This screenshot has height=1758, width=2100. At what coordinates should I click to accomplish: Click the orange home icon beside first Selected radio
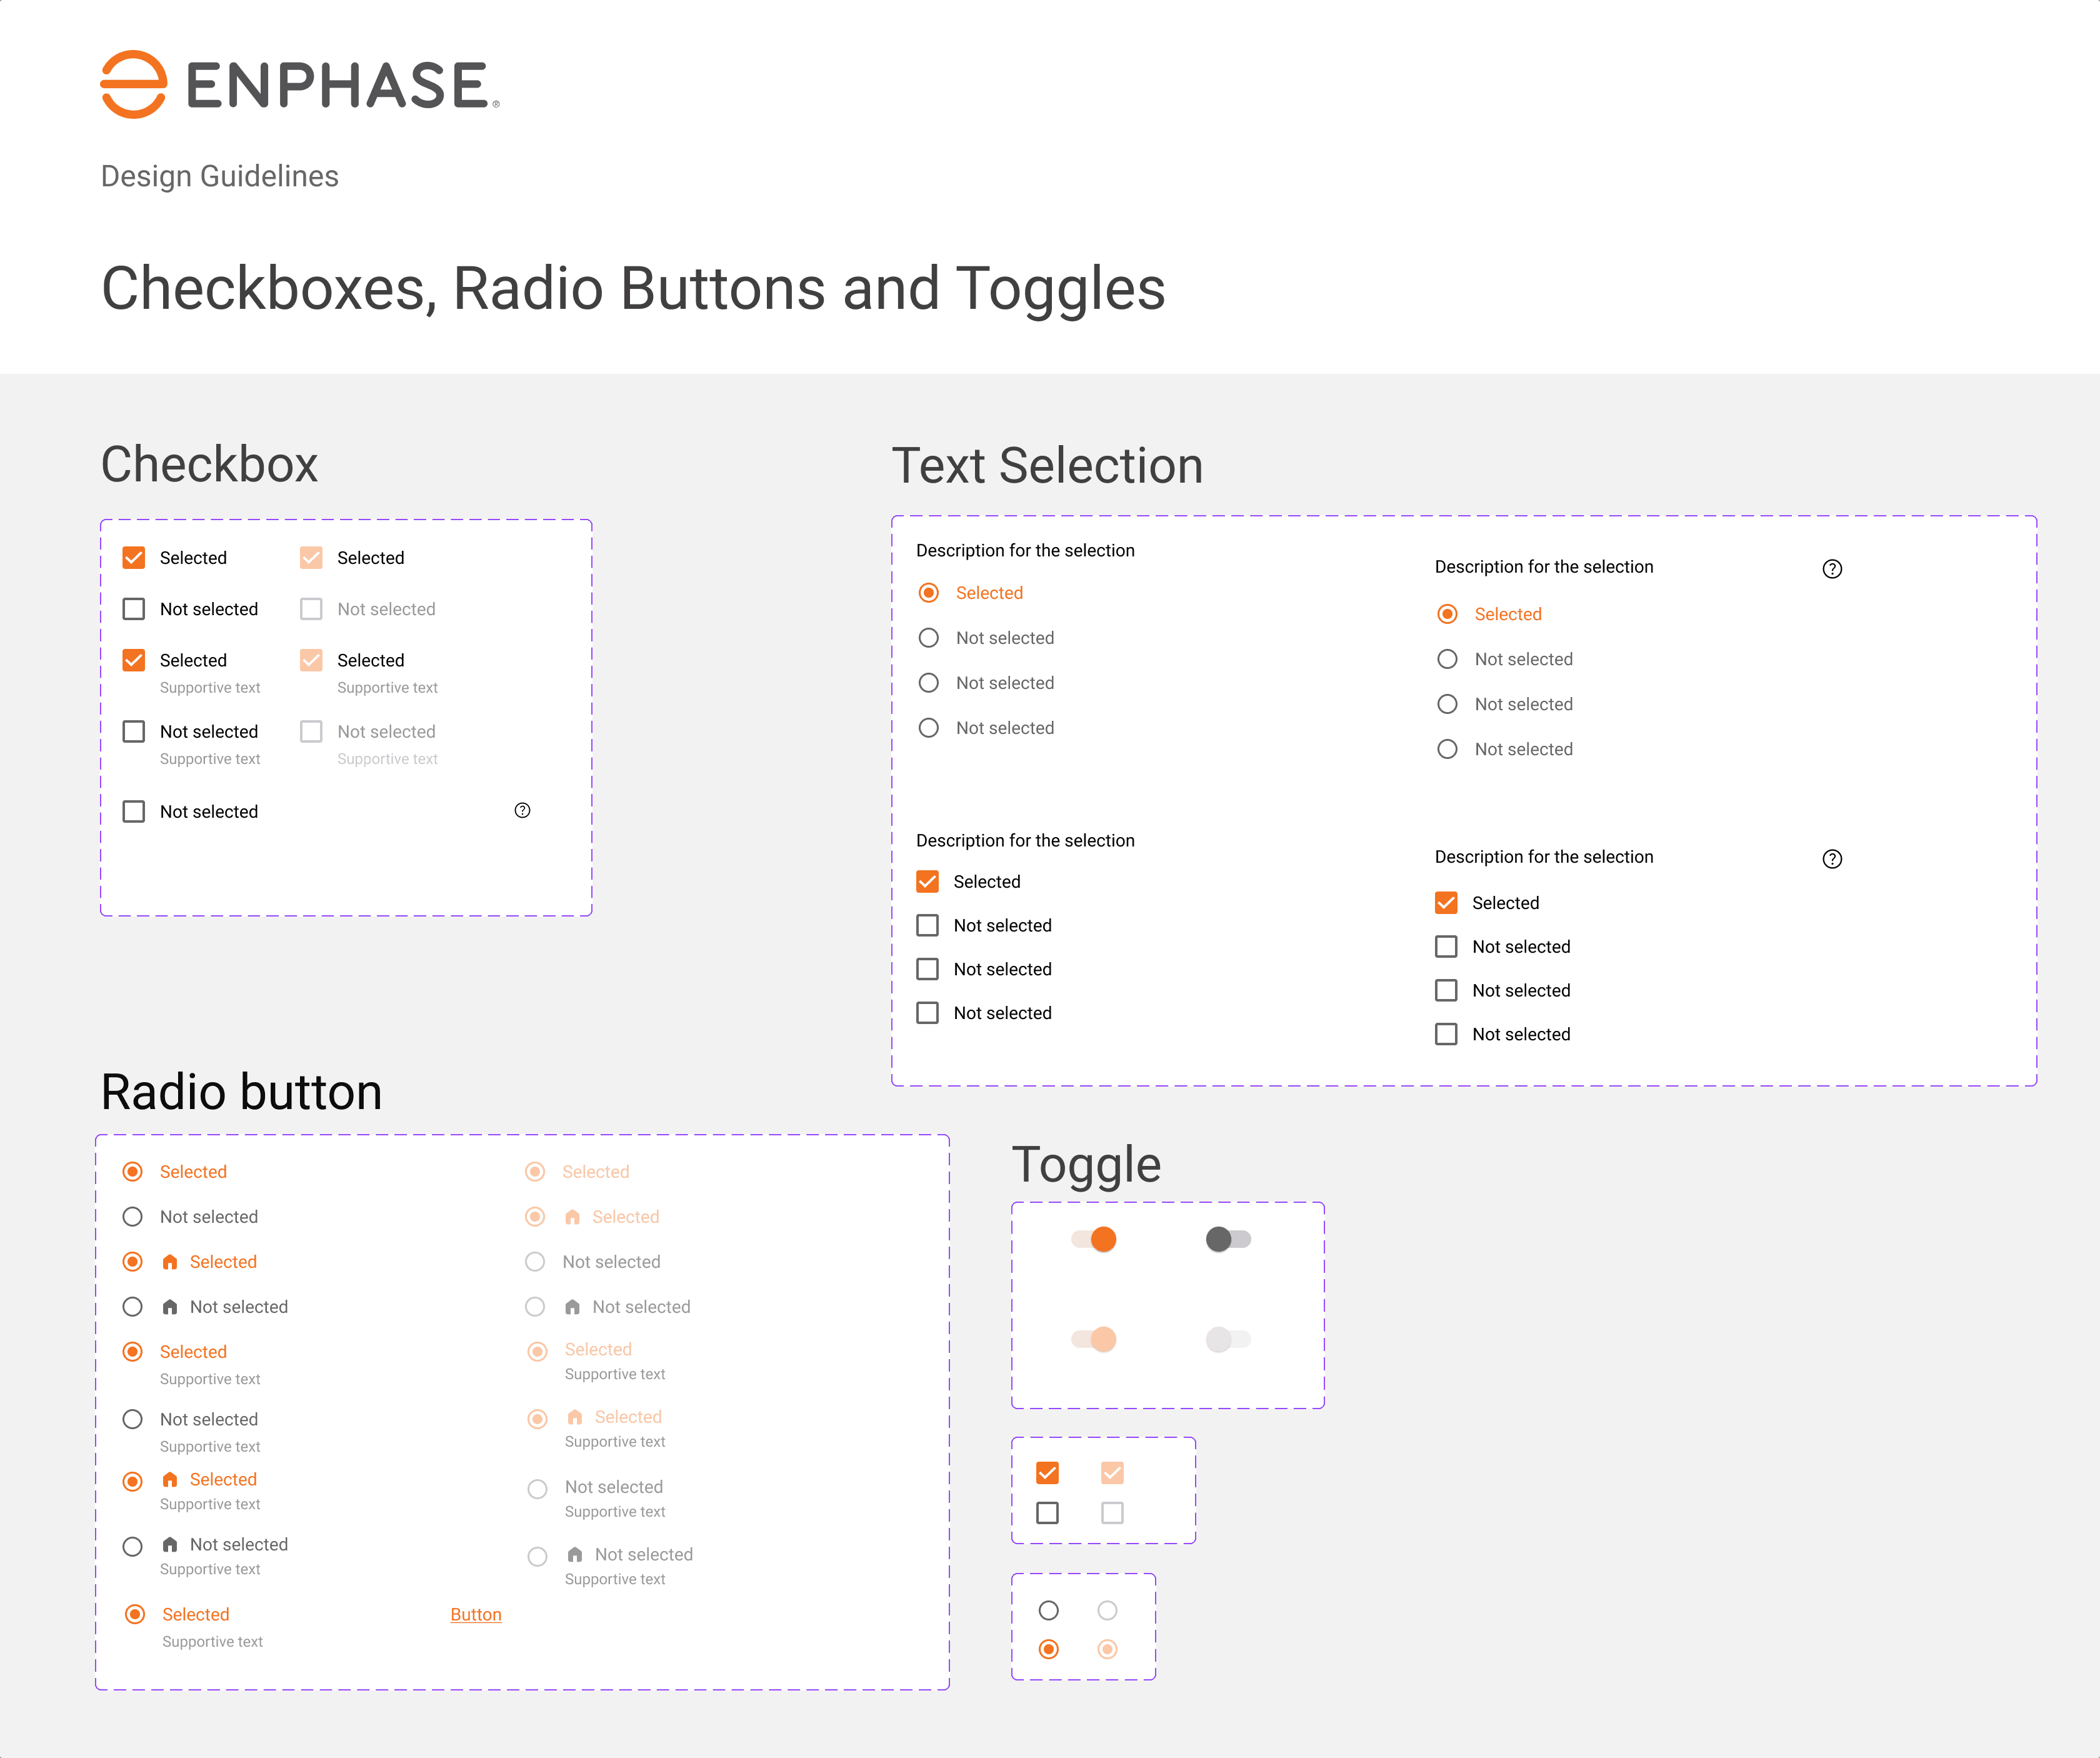coord(170,1262)
